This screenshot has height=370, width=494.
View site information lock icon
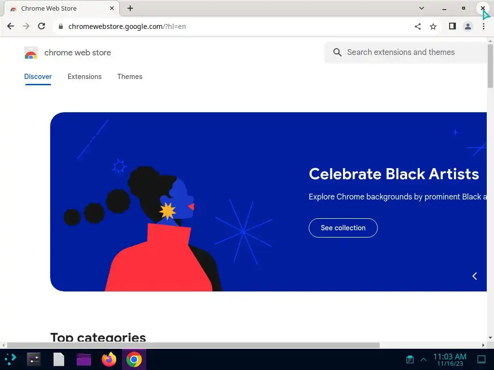click(61, 26)
